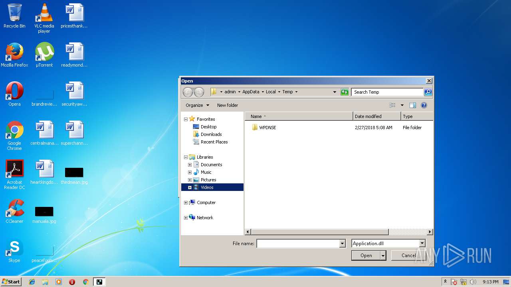511x287 pixels.
Task: Click the AppData breadcrumb segment
Action: (251, 92)
